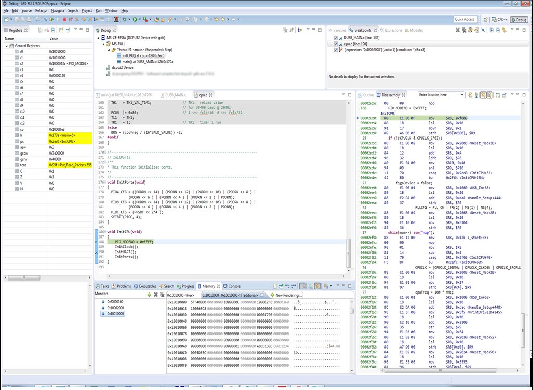This screenshot has height=390, width=533.
Task: Expand all in the Breakpoints view toolbar
Action: [x=491, y=30]
